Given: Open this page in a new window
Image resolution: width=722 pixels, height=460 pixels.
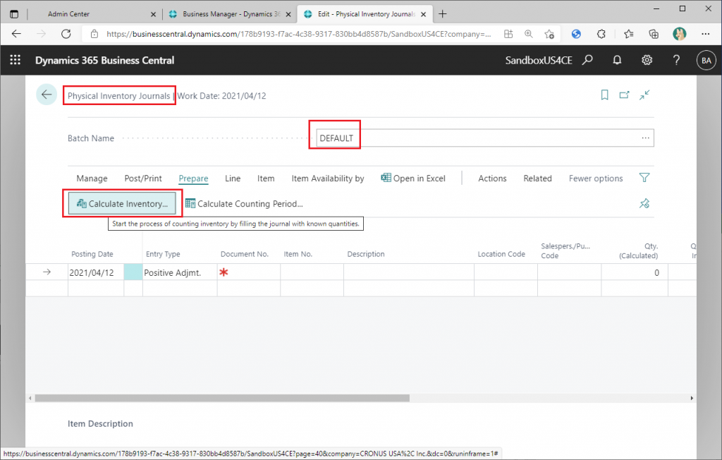Looking at the screenshot, I should (x=625, y=95).
